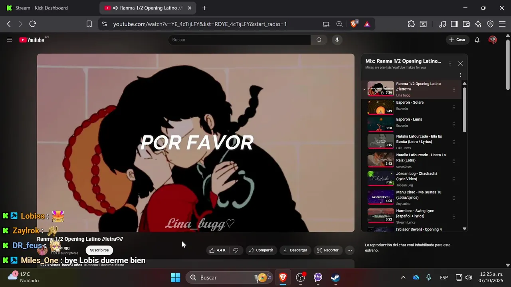The image size is (511, 287).
Task: Open the YouTube hamburger guide menu
Action: 10,40
